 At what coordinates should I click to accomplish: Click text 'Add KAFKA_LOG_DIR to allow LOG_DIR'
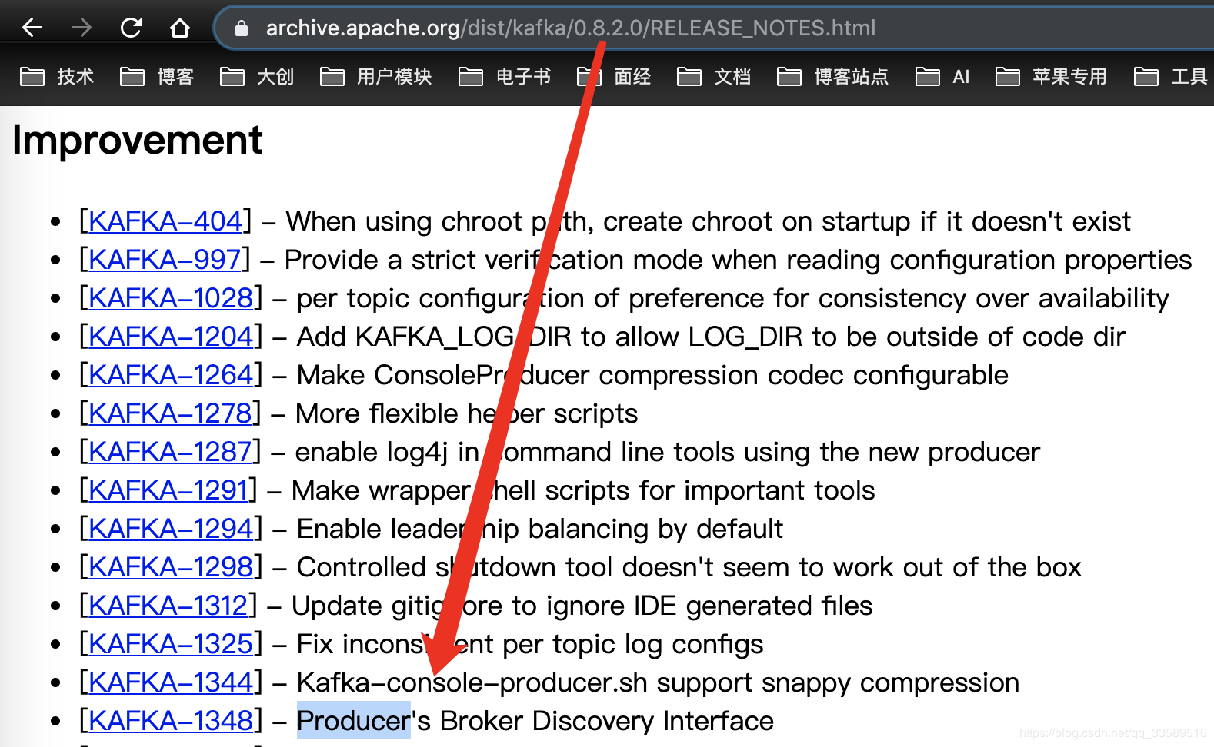549,337
